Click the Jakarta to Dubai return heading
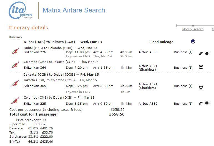The width and height of the screenshot is (214, 146). 61,75
